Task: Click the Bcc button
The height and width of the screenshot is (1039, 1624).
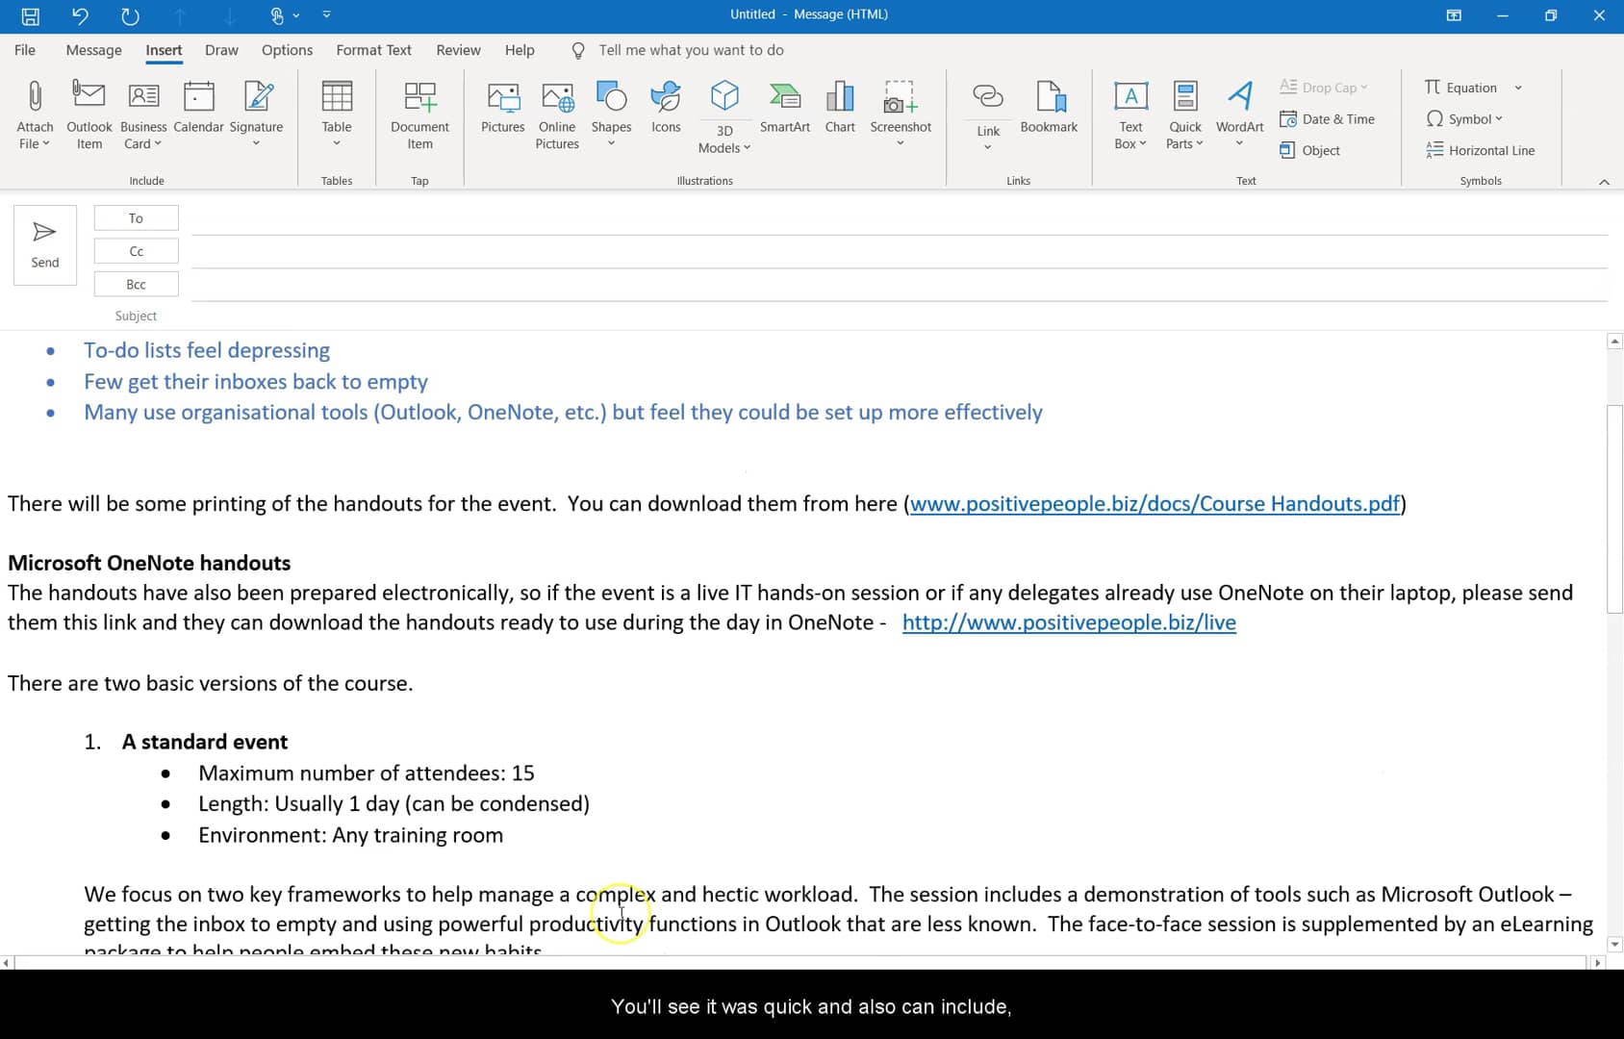Action: point(136,285)
